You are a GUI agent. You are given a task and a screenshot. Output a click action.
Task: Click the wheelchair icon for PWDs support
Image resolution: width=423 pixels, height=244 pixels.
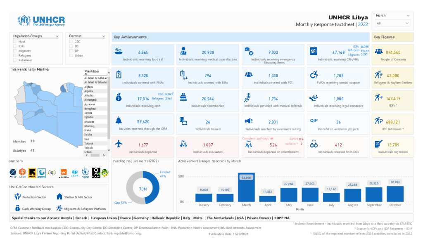[x=314, y=74]
